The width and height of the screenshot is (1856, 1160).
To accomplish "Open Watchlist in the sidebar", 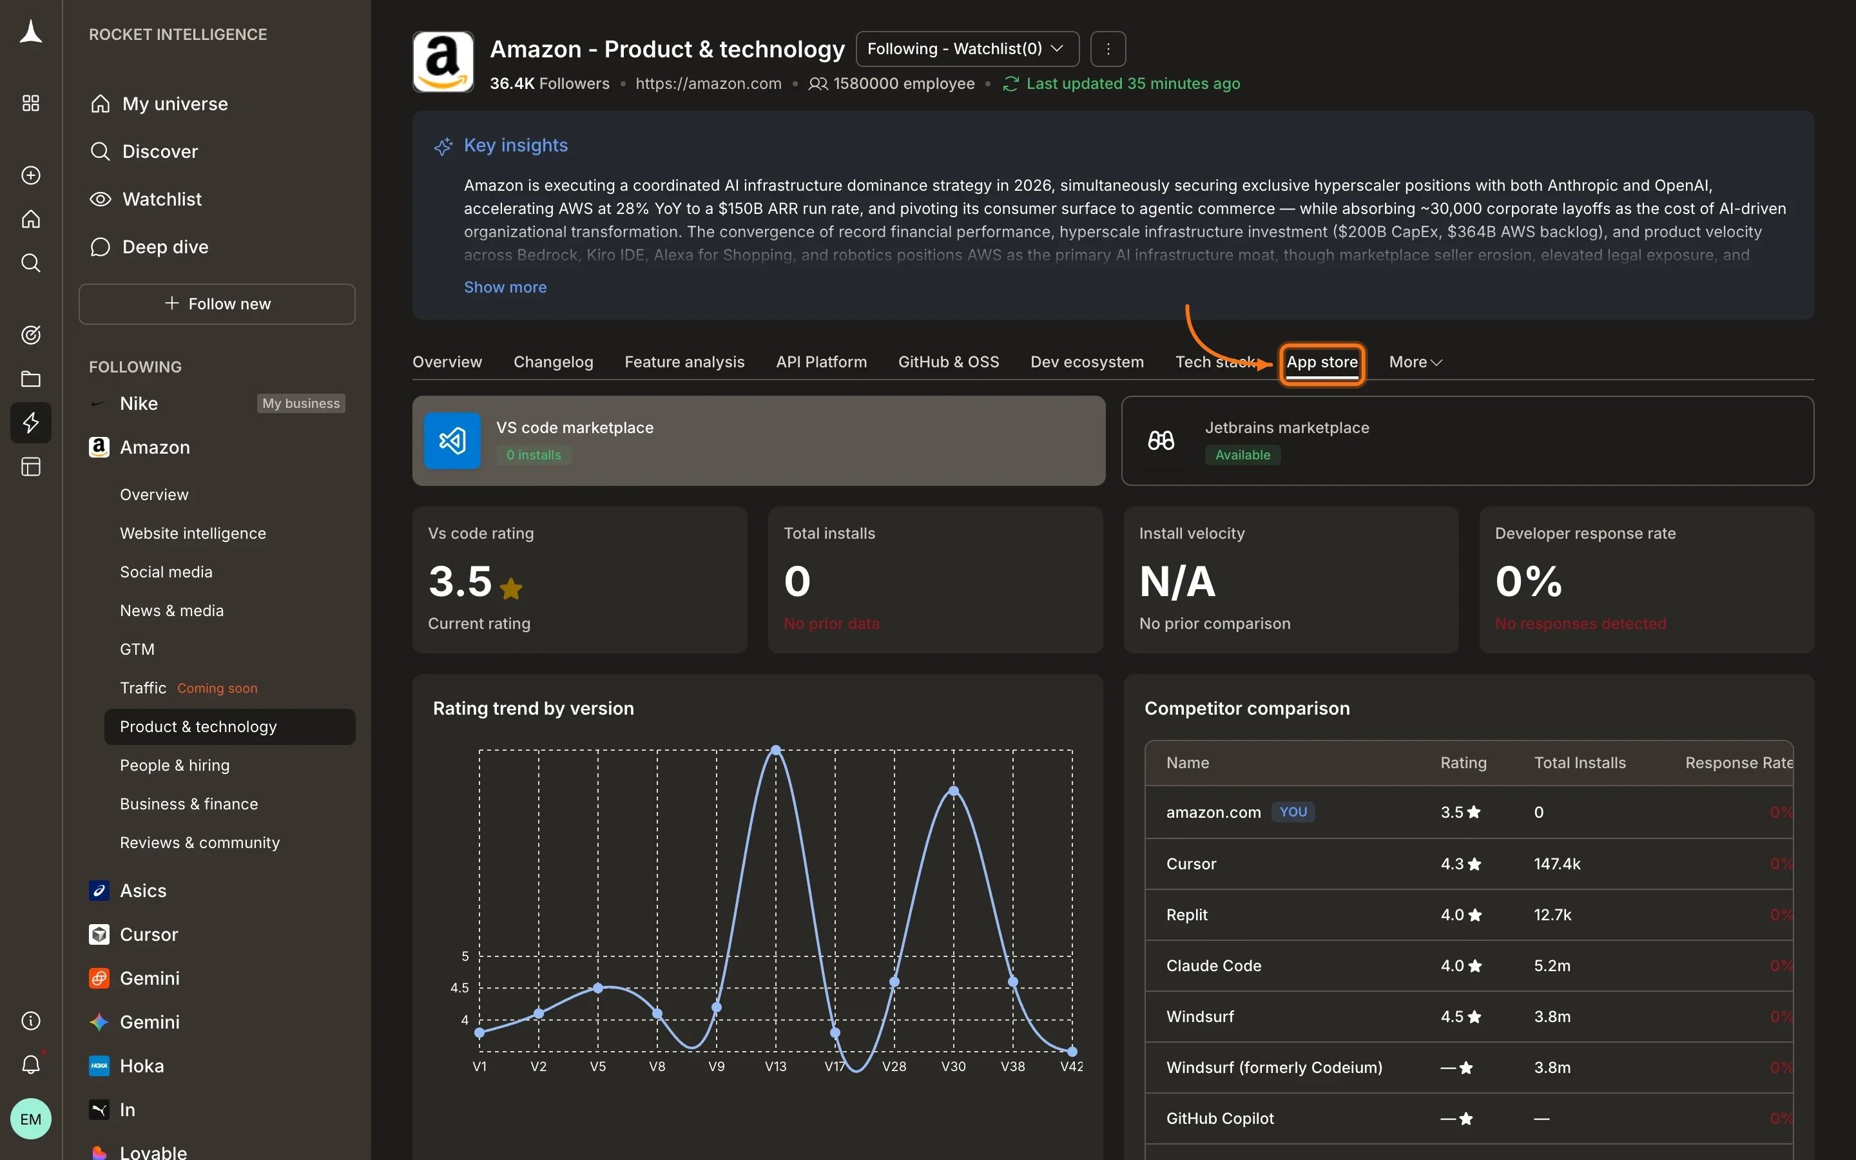I will (x=146, y=200).
